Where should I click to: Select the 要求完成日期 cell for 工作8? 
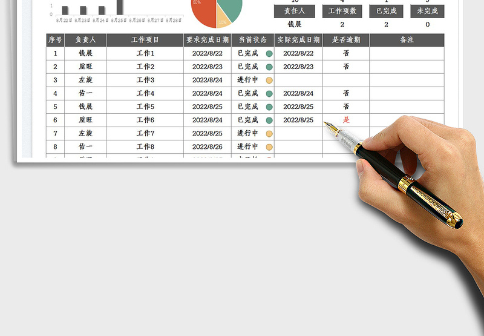click(x=208, y=147)
